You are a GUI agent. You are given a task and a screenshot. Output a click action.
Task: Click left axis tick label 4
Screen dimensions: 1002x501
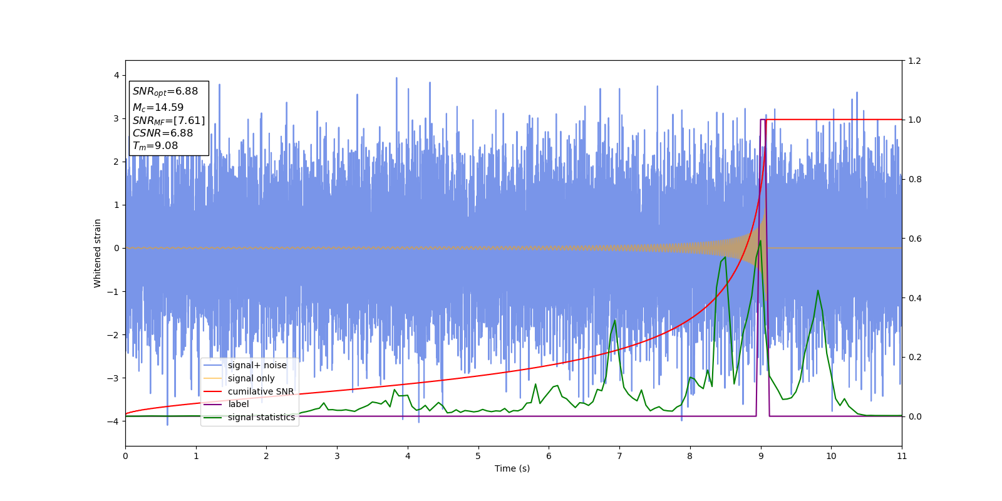(116, 75)
